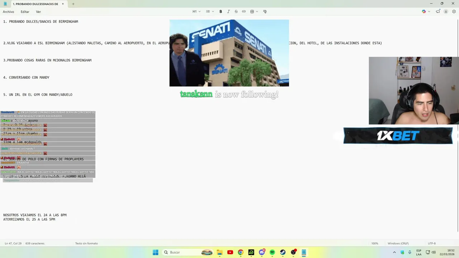Image resolution: width=459 pixels, height=258 pixels.
Task: Add a new Notepad tab
Action: (x=73, y=4)
